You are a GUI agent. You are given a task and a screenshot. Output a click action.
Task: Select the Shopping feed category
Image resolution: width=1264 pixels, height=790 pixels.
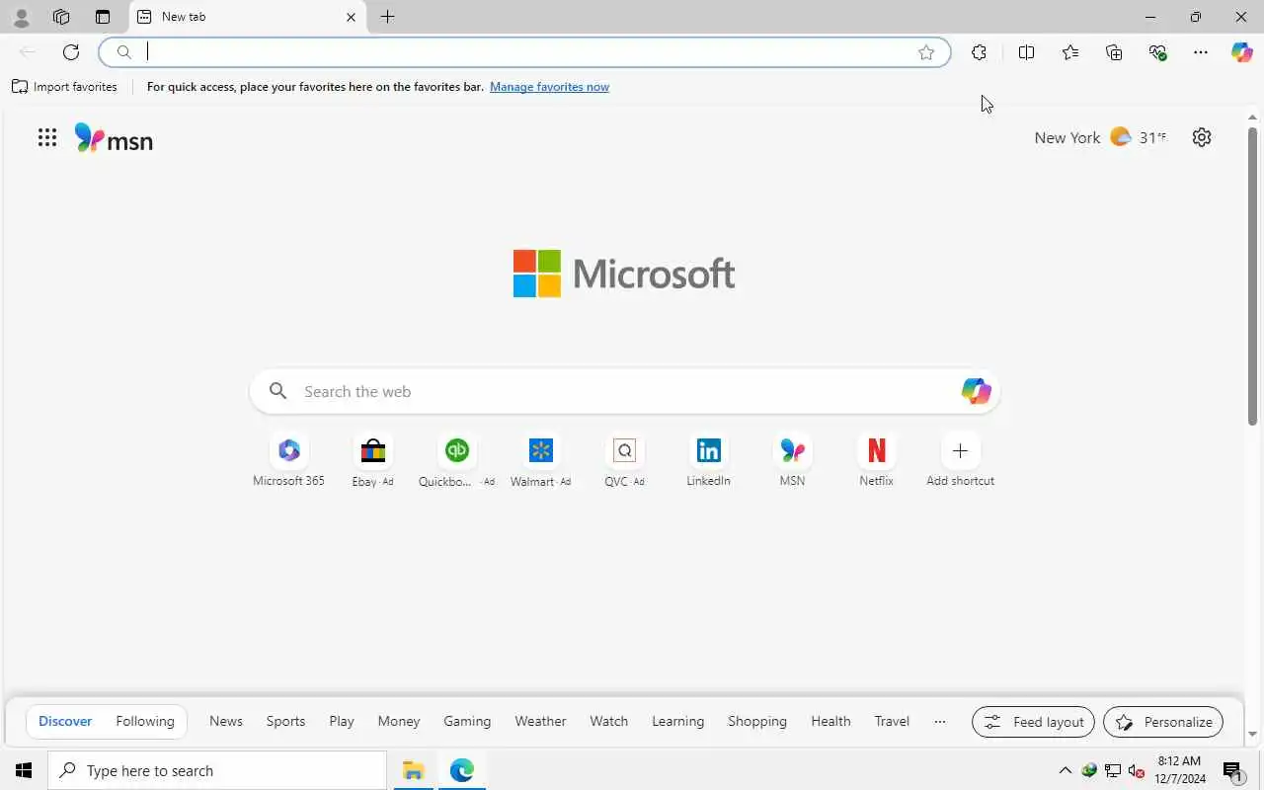click(757, 721)
